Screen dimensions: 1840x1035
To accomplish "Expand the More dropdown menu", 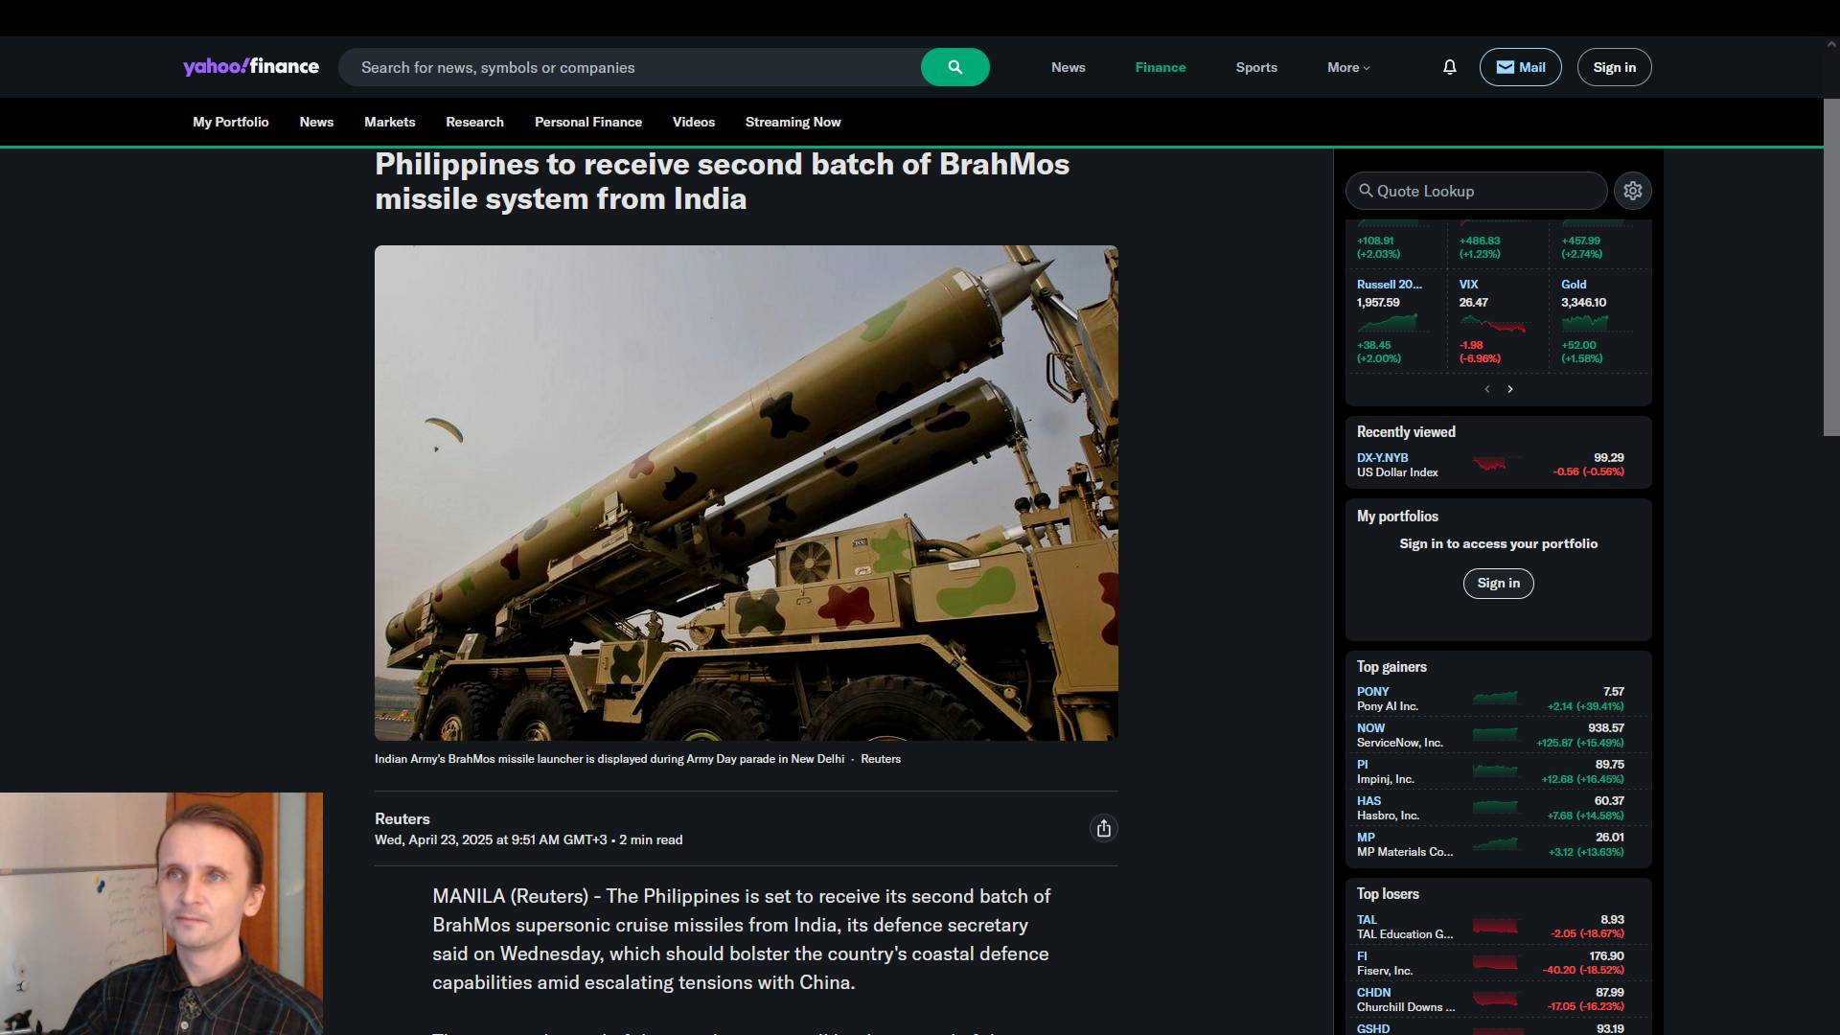I will pyautogui.click(x=1348, y=67).
